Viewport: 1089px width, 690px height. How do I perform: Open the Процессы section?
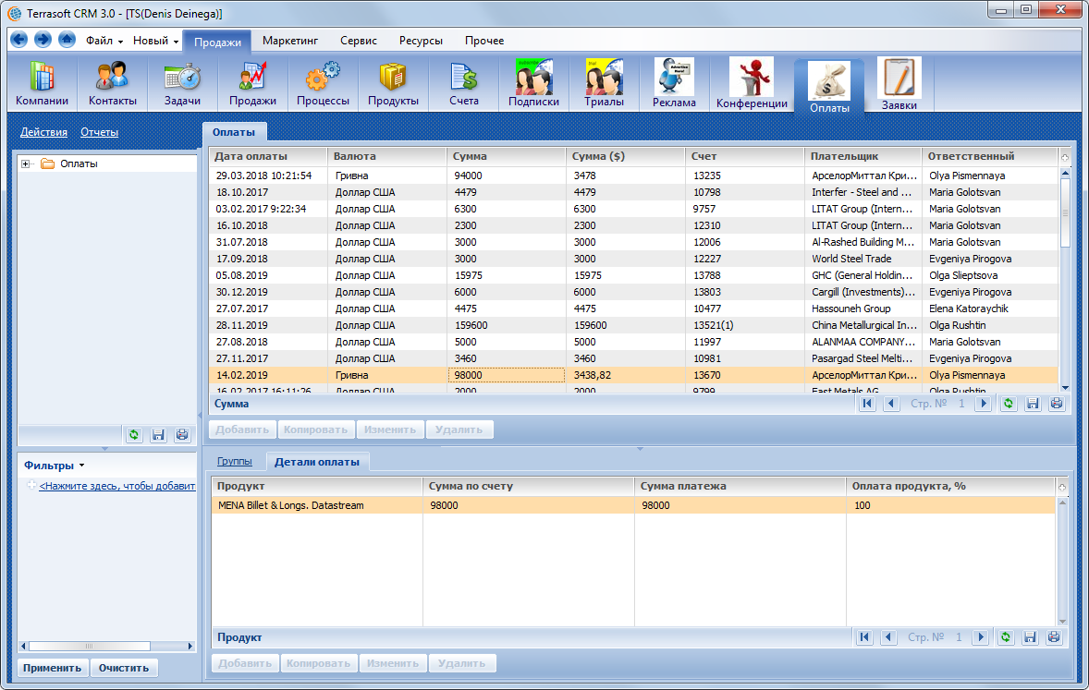(x=323, y=83)
